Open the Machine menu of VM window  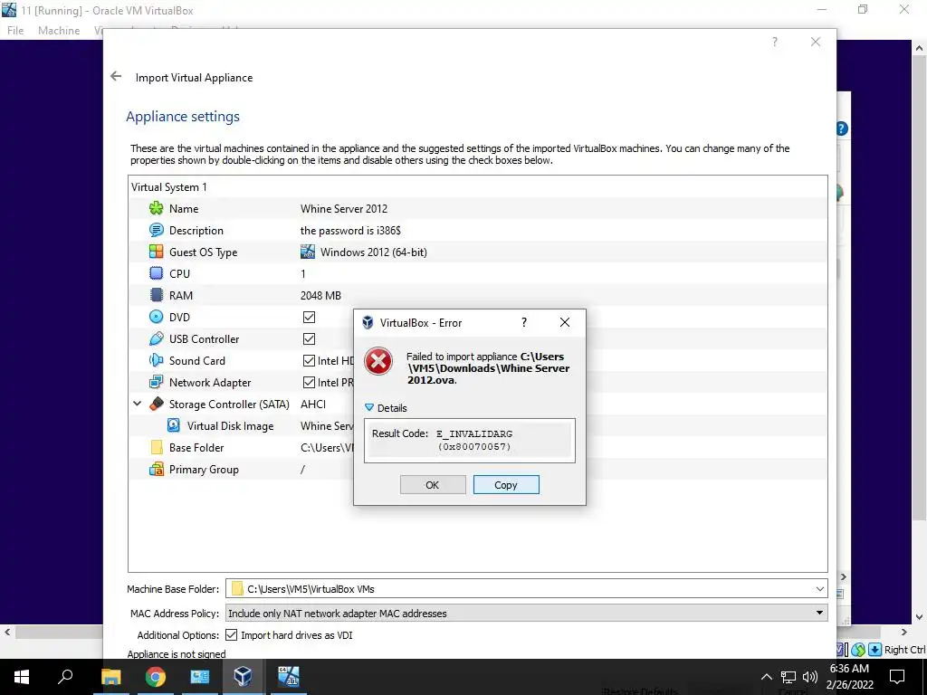(59, 30)
